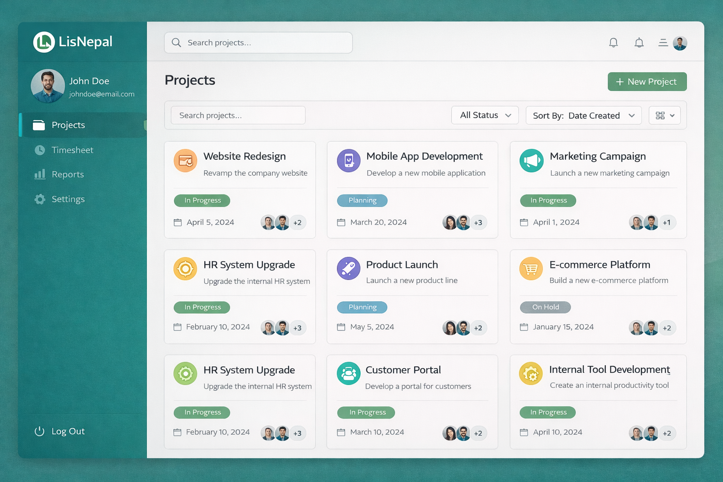This screenshot has width=723, height=482.
Task: Click the +1 members badge on Marketing Campaign
Action: 667,223
